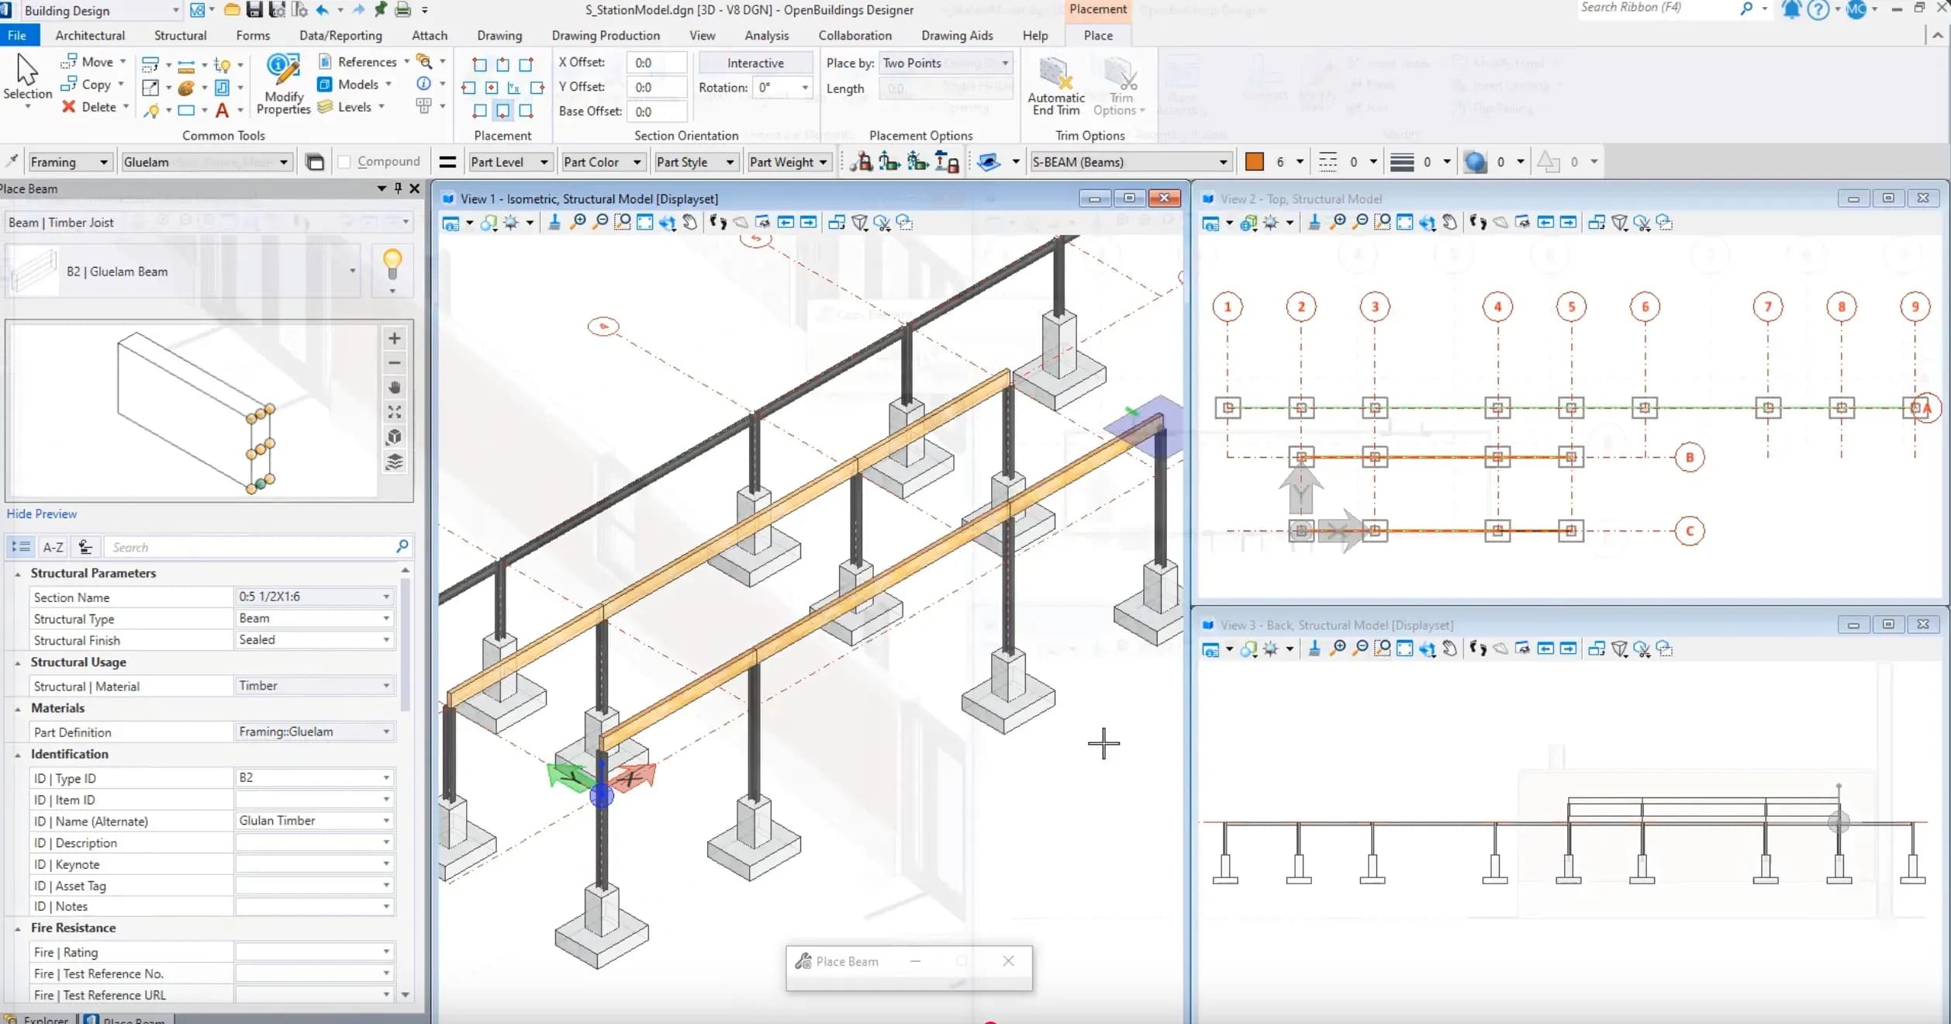The height and width of the screenshot is (1024, 1951).
Task: Select the Copy tool
Action: pos(92,85)
